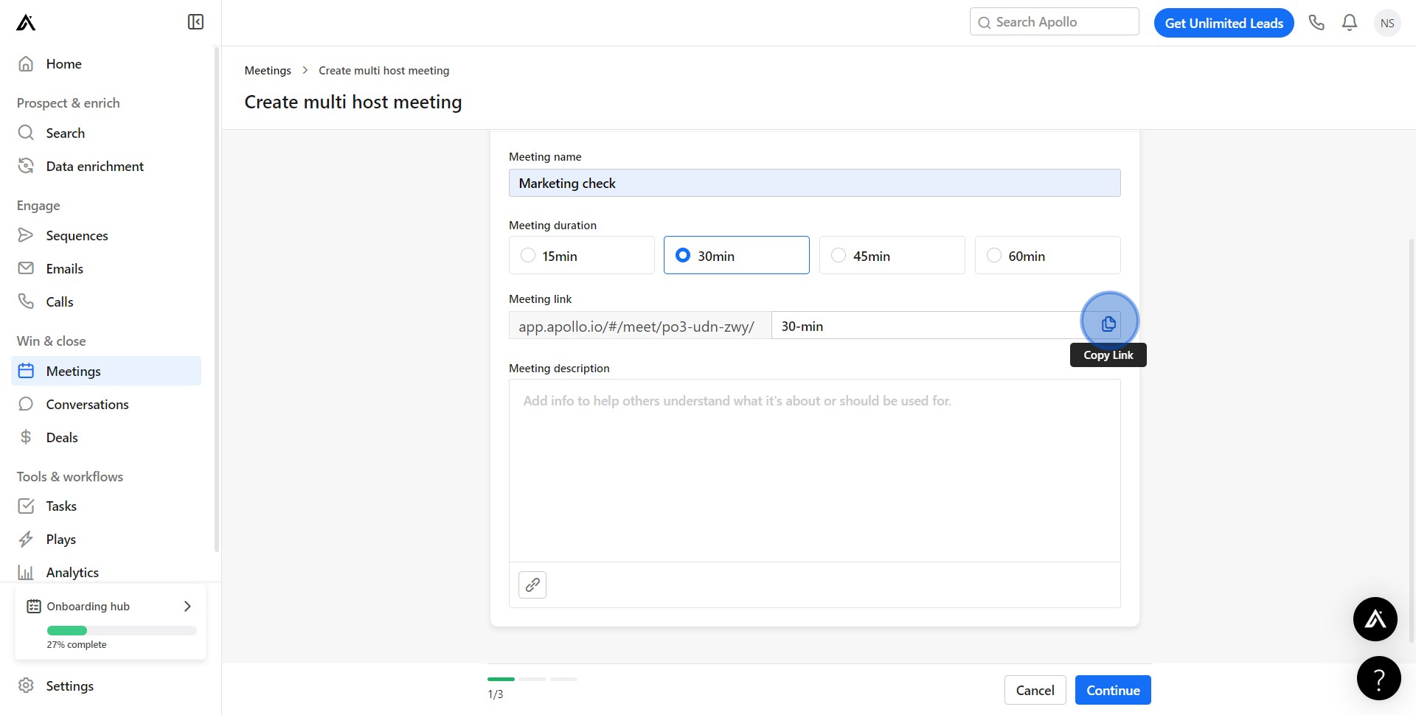Click the Analytics bar chart icon

click(x=26, y=572)
